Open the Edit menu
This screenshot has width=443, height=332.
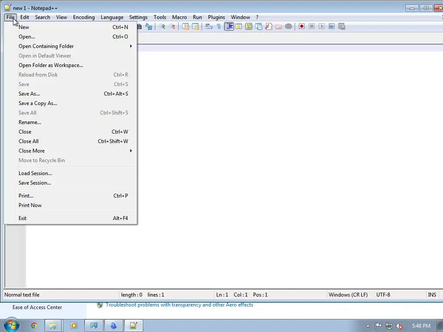(x=25, y=17)
